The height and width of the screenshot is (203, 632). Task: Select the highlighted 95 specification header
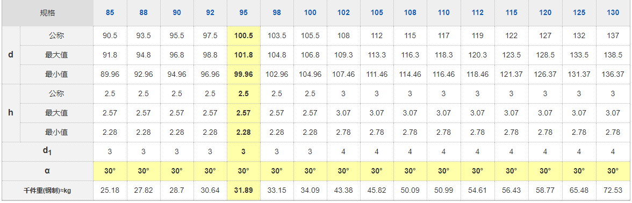pos(243,13)
